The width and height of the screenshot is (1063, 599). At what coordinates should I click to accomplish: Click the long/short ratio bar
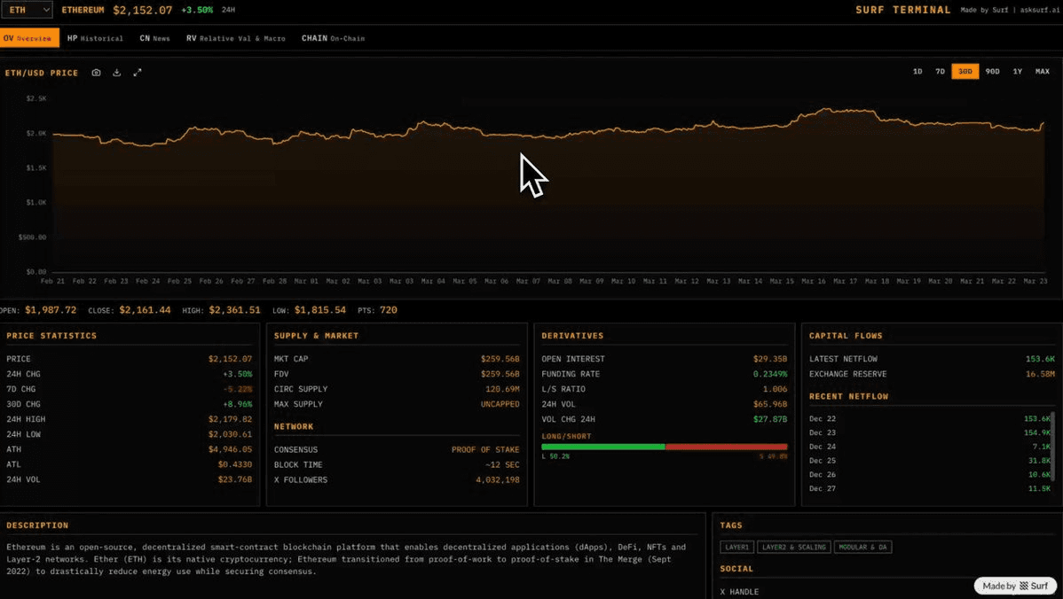pos(664,447)
